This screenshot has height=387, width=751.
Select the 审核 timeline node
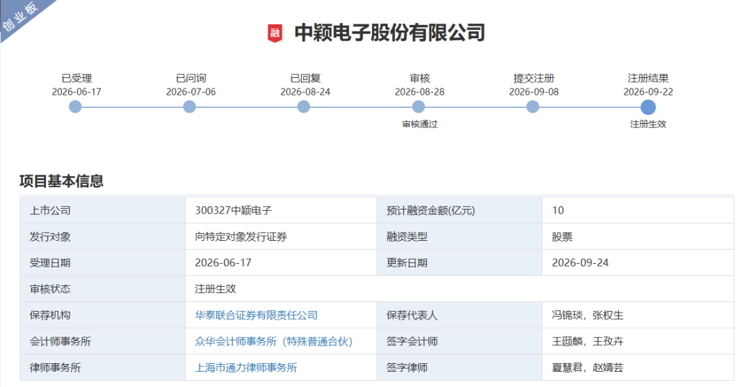point(419,106)
